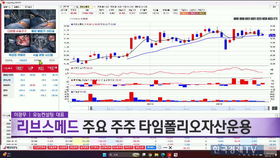Open Chrome from the taskbar
This screenshot has height=158, width=280.
[150, 154]
